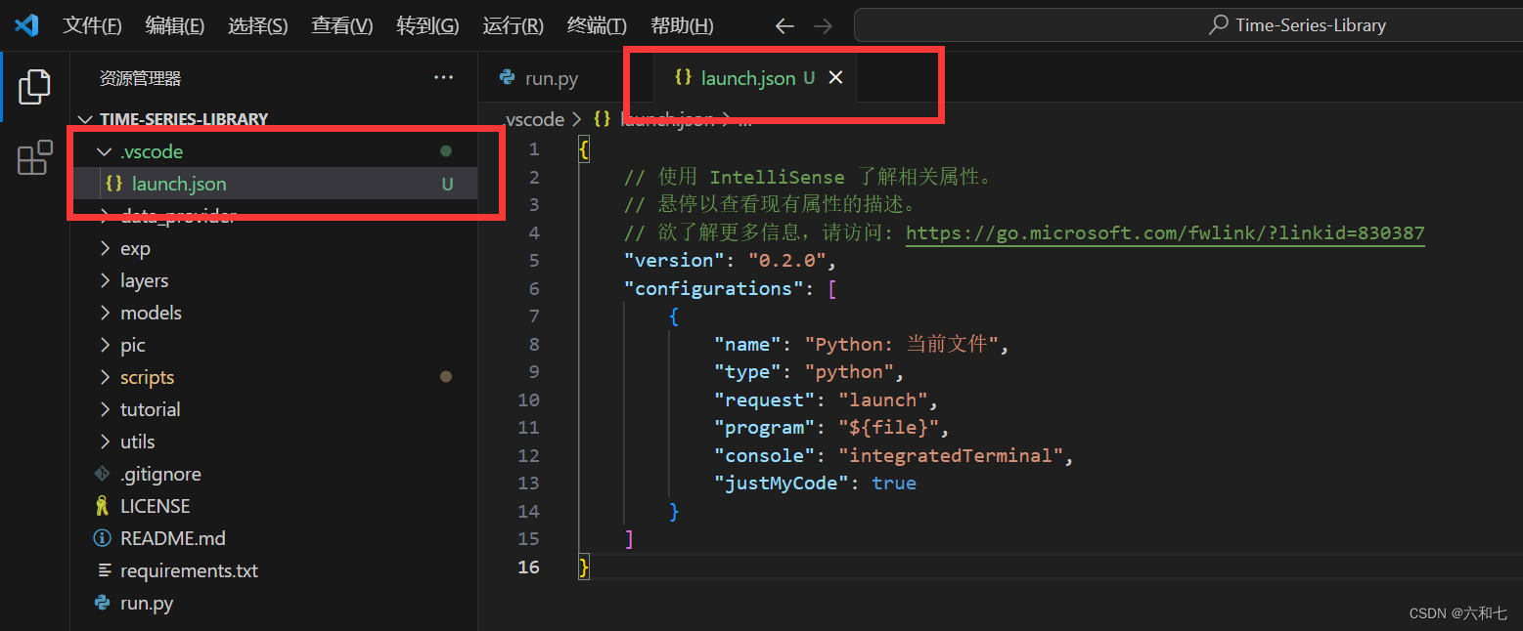Click the run.py Python icon in explorer
This screenshot has height=631, width=1523.
point(102,603)
